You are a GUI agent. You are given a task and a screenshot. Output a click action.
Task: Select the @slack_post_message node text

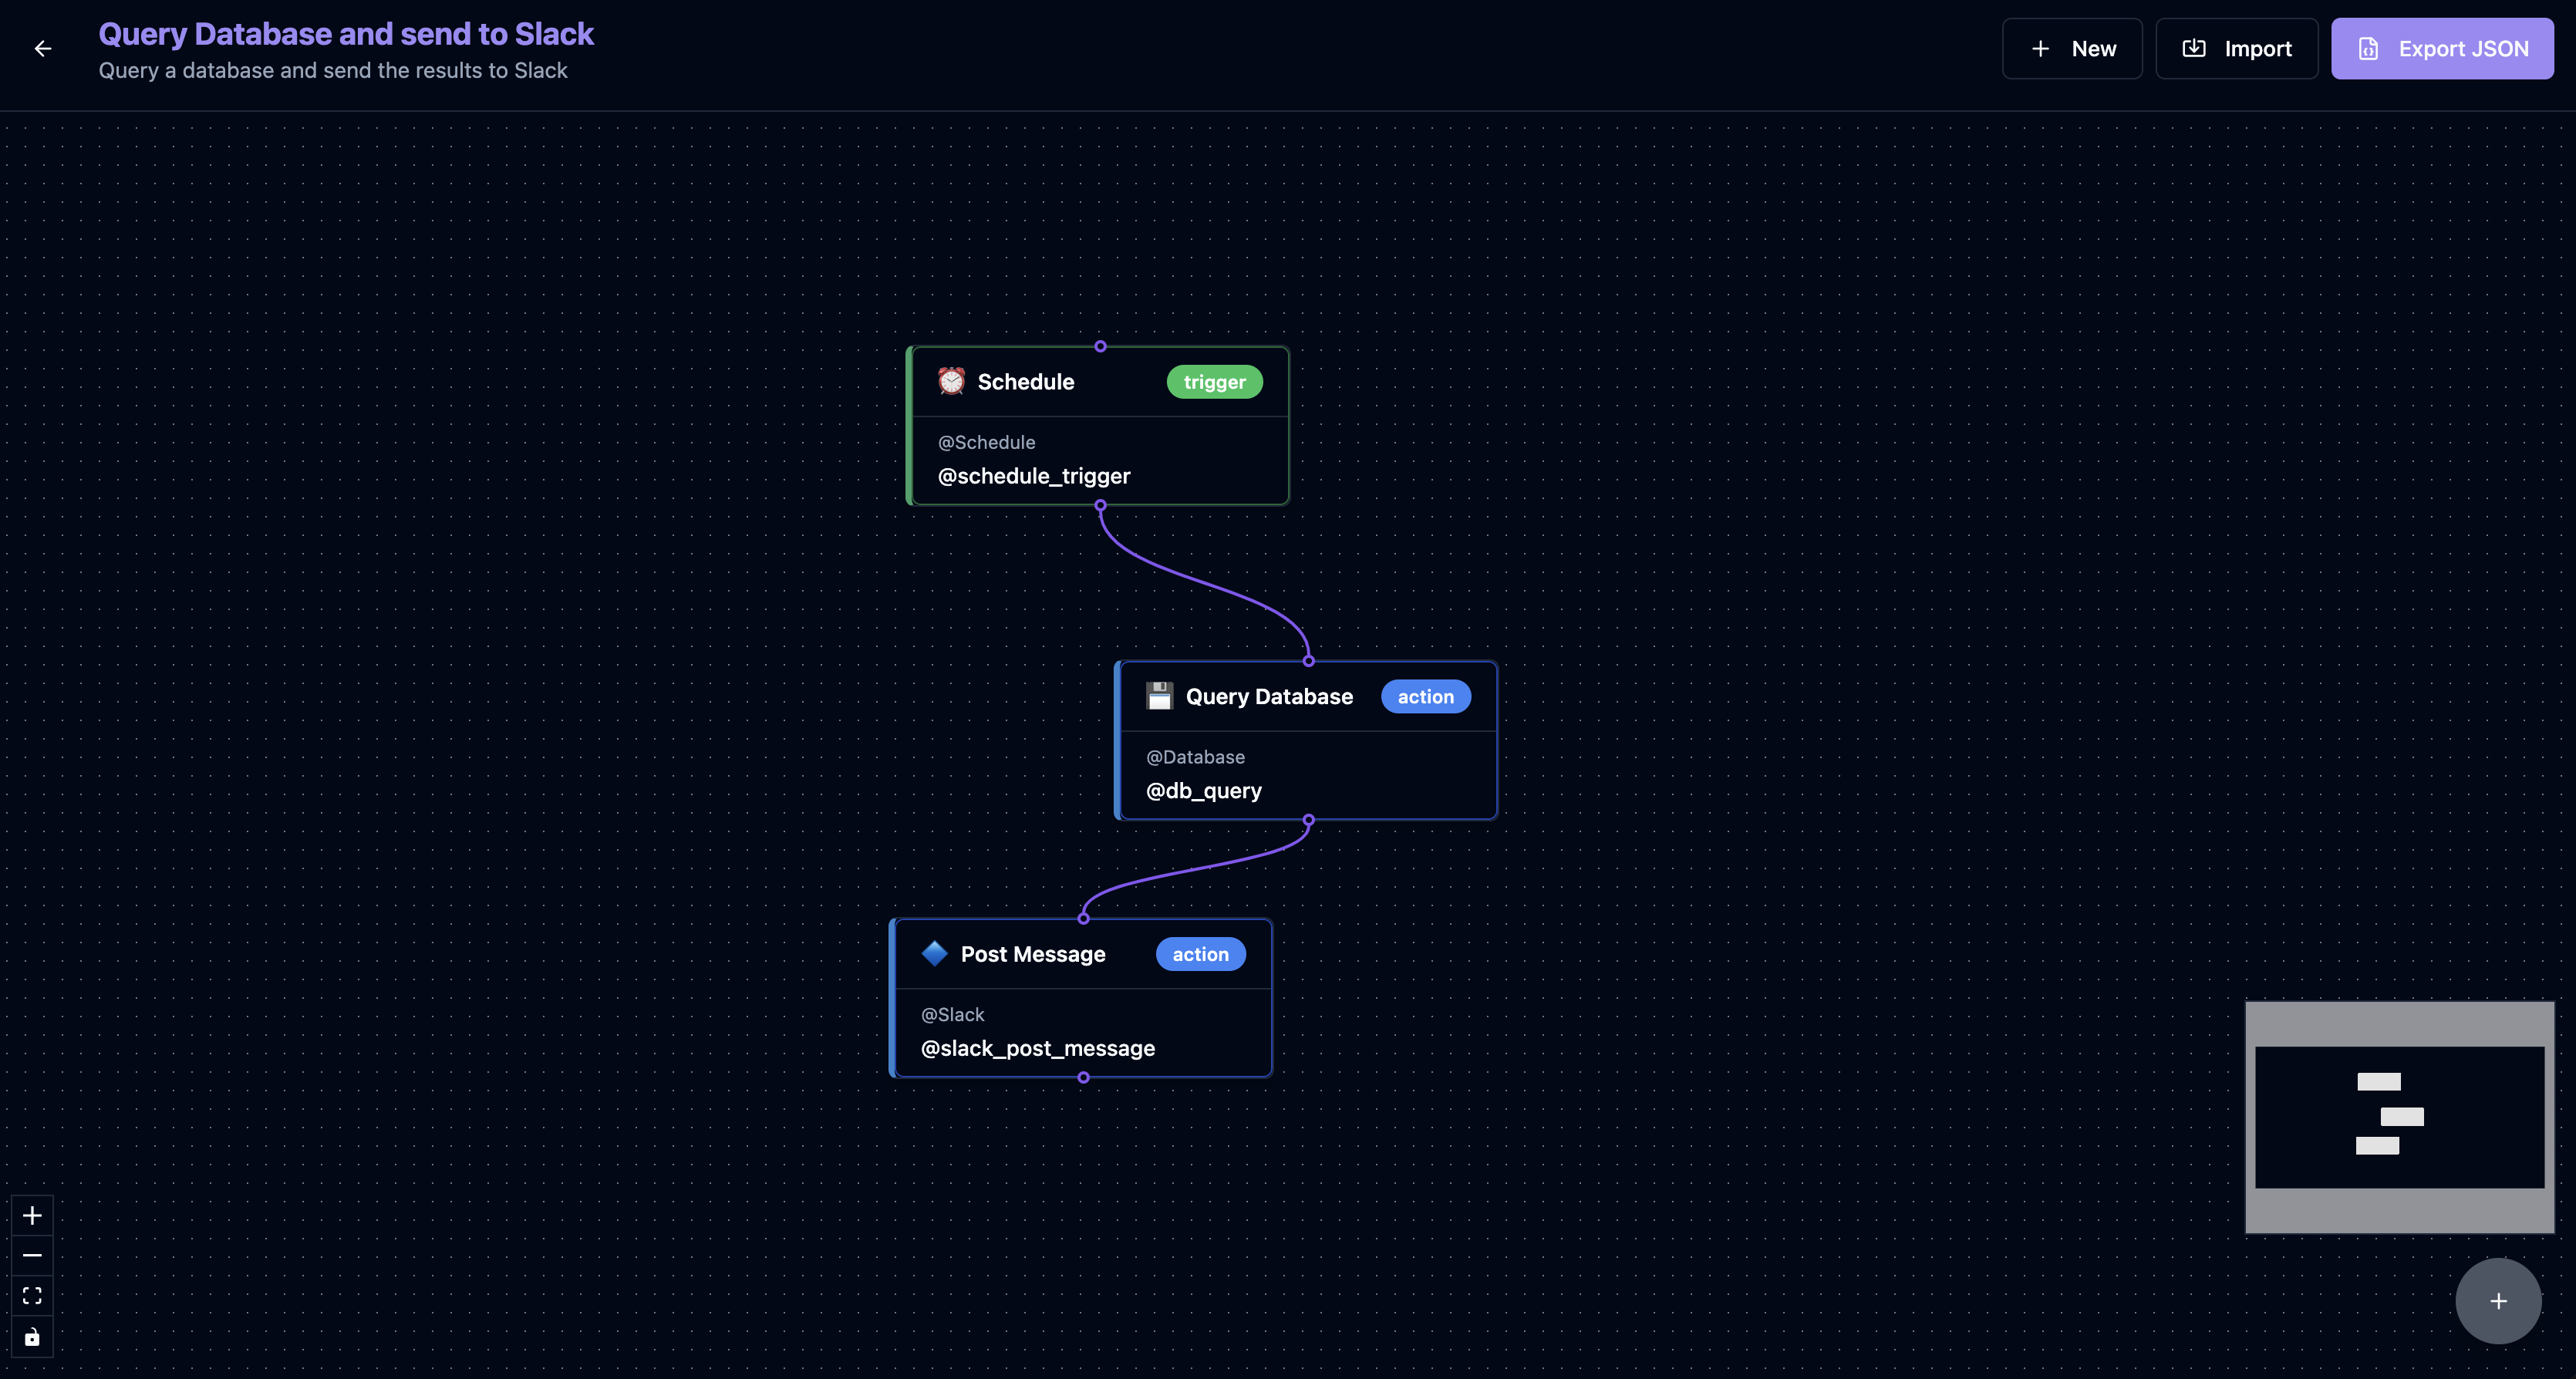pos(1037,1048)
